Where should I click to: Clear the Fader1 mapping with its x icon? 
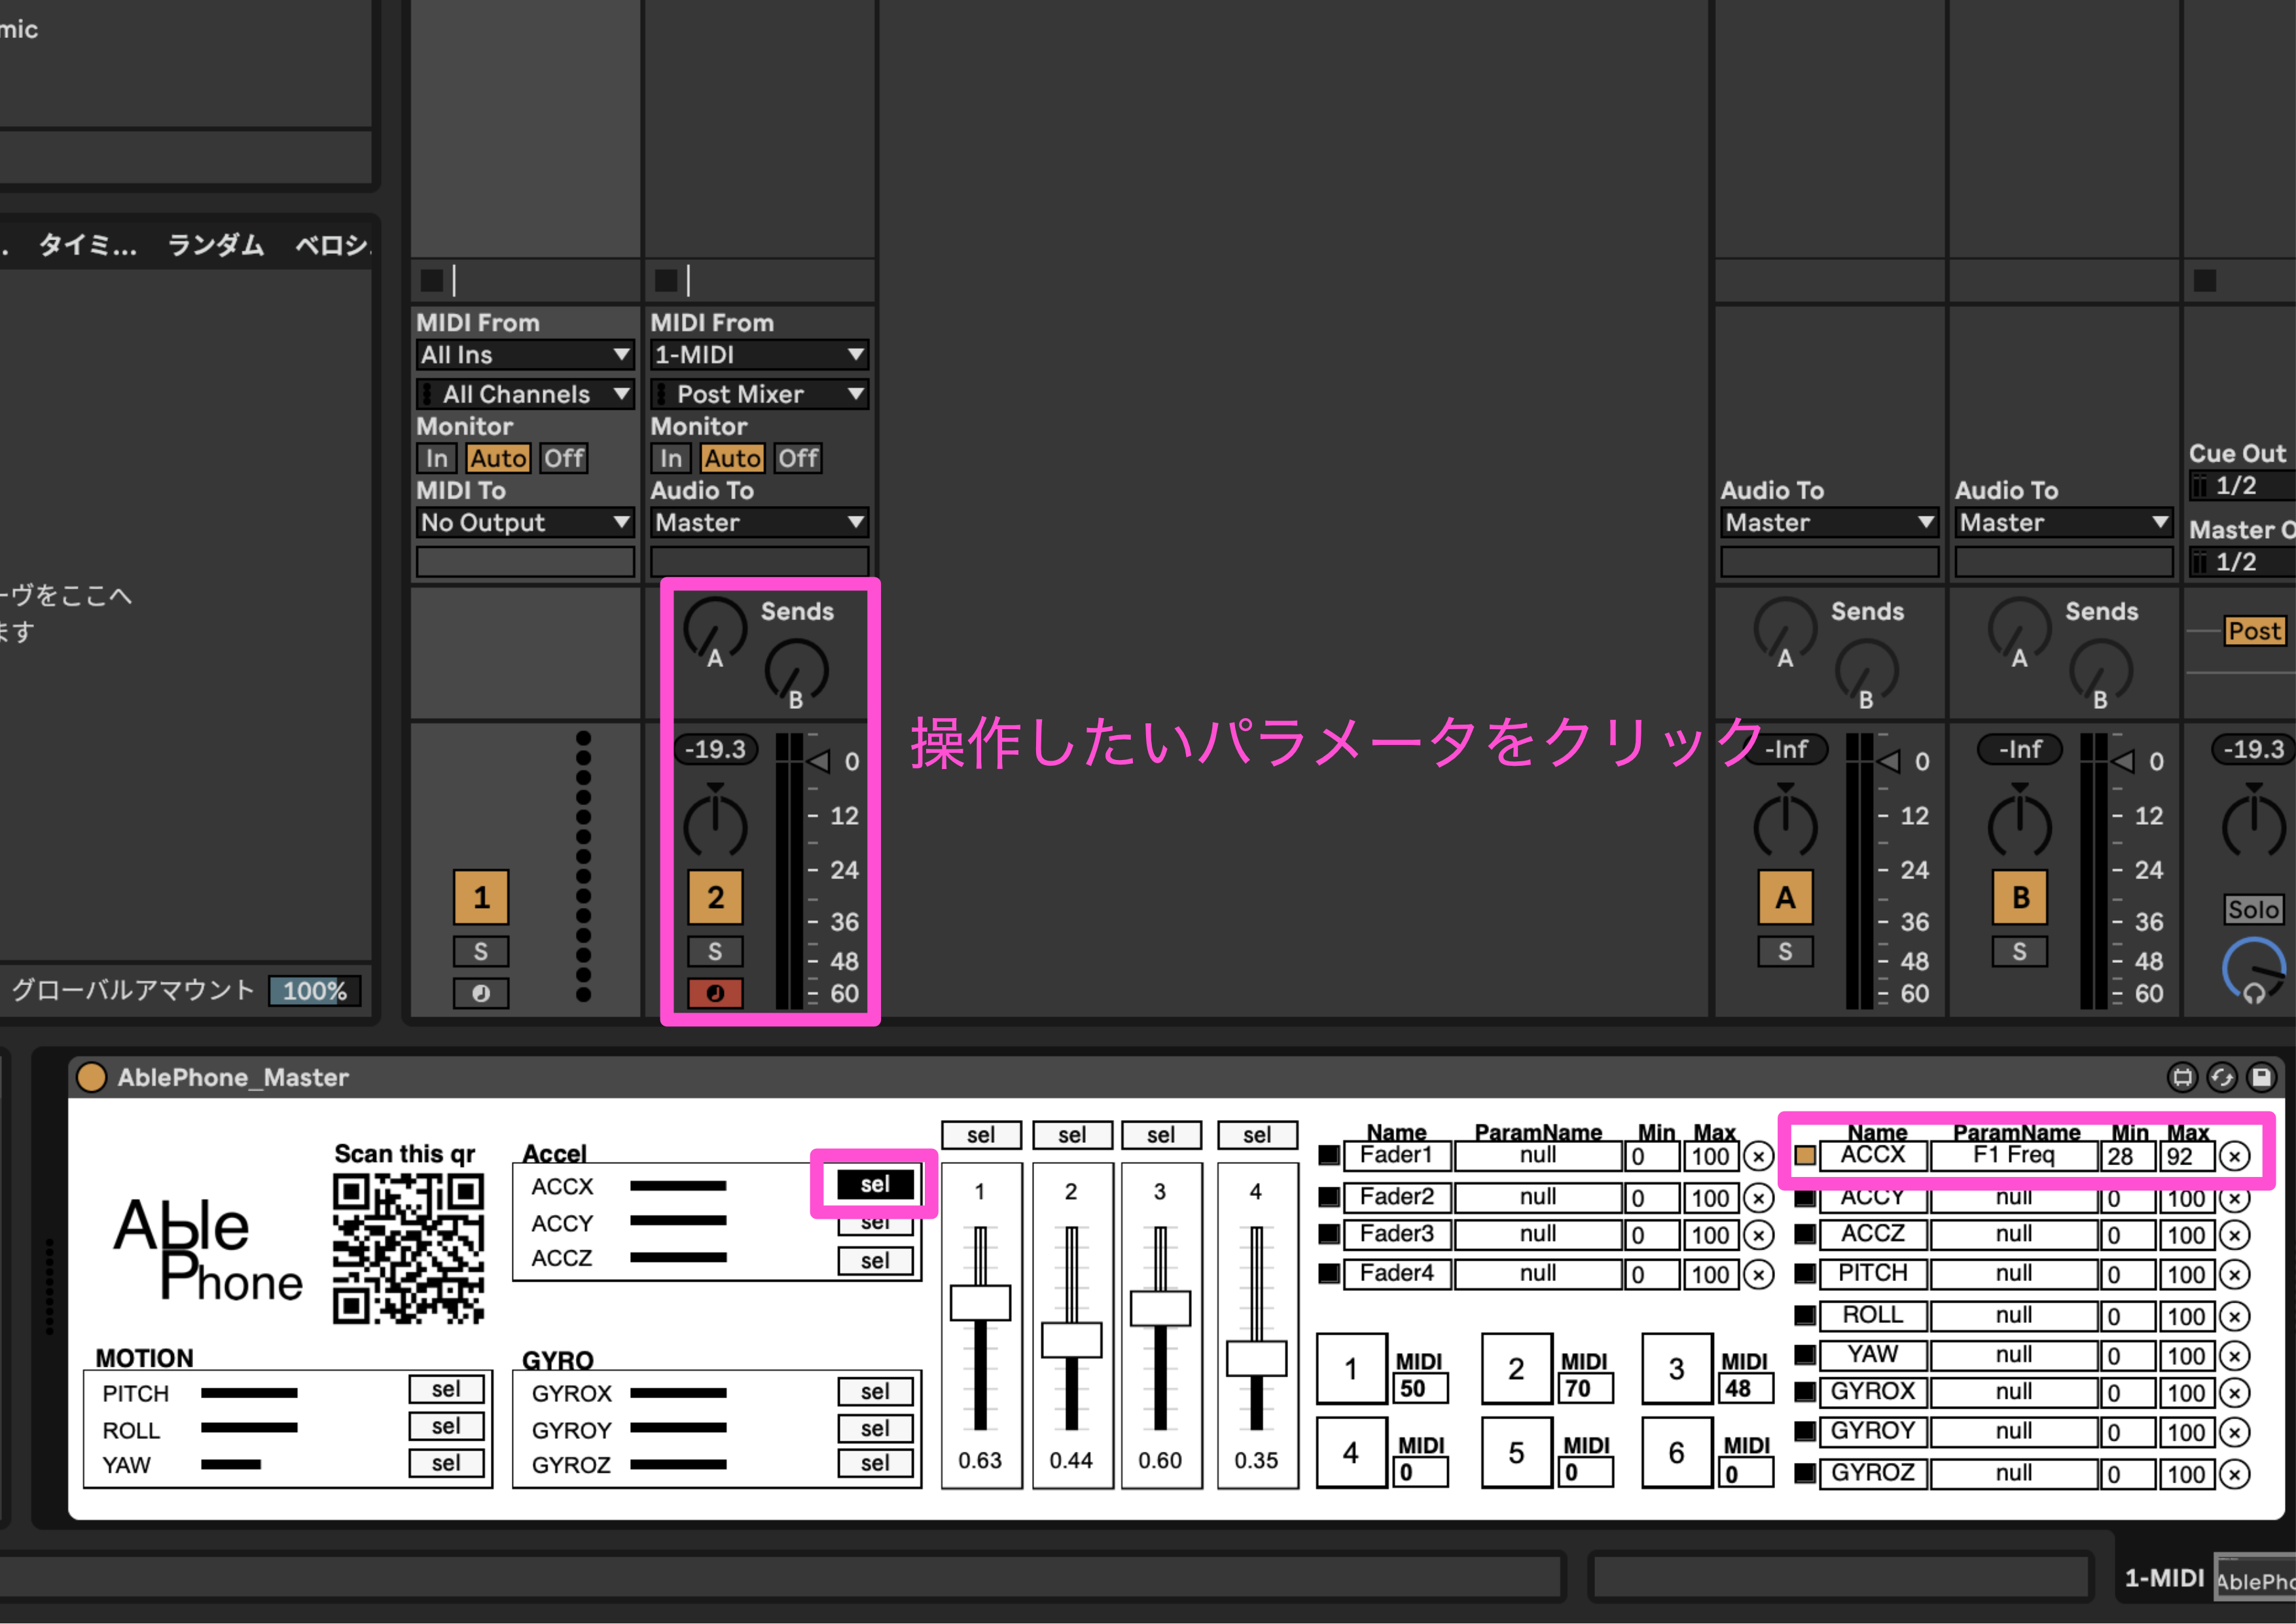coord(1758,1157)
